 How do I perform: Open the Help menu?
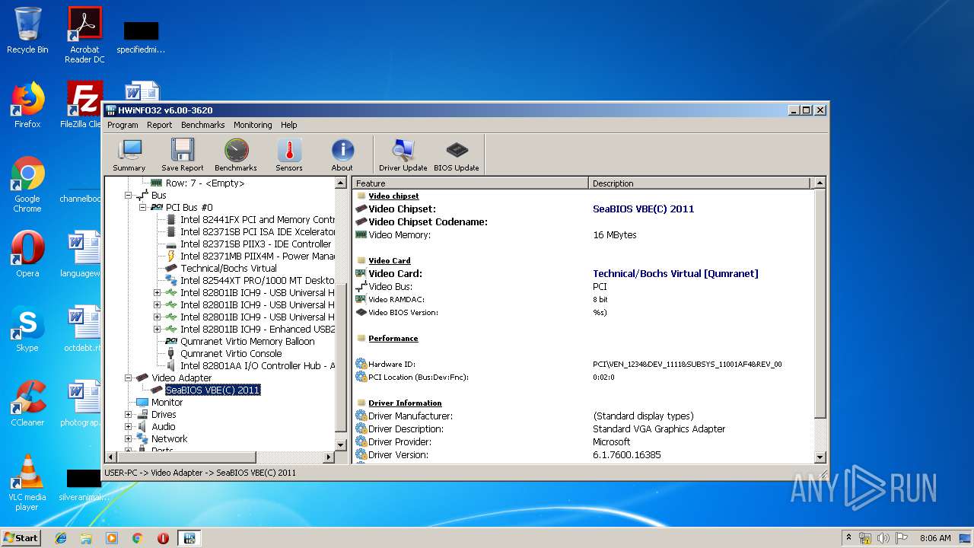point(288,125)
